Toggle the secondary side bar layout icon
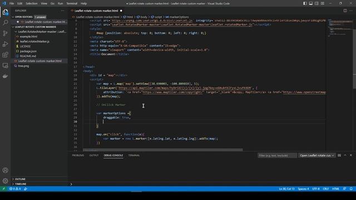 [317, 3]
